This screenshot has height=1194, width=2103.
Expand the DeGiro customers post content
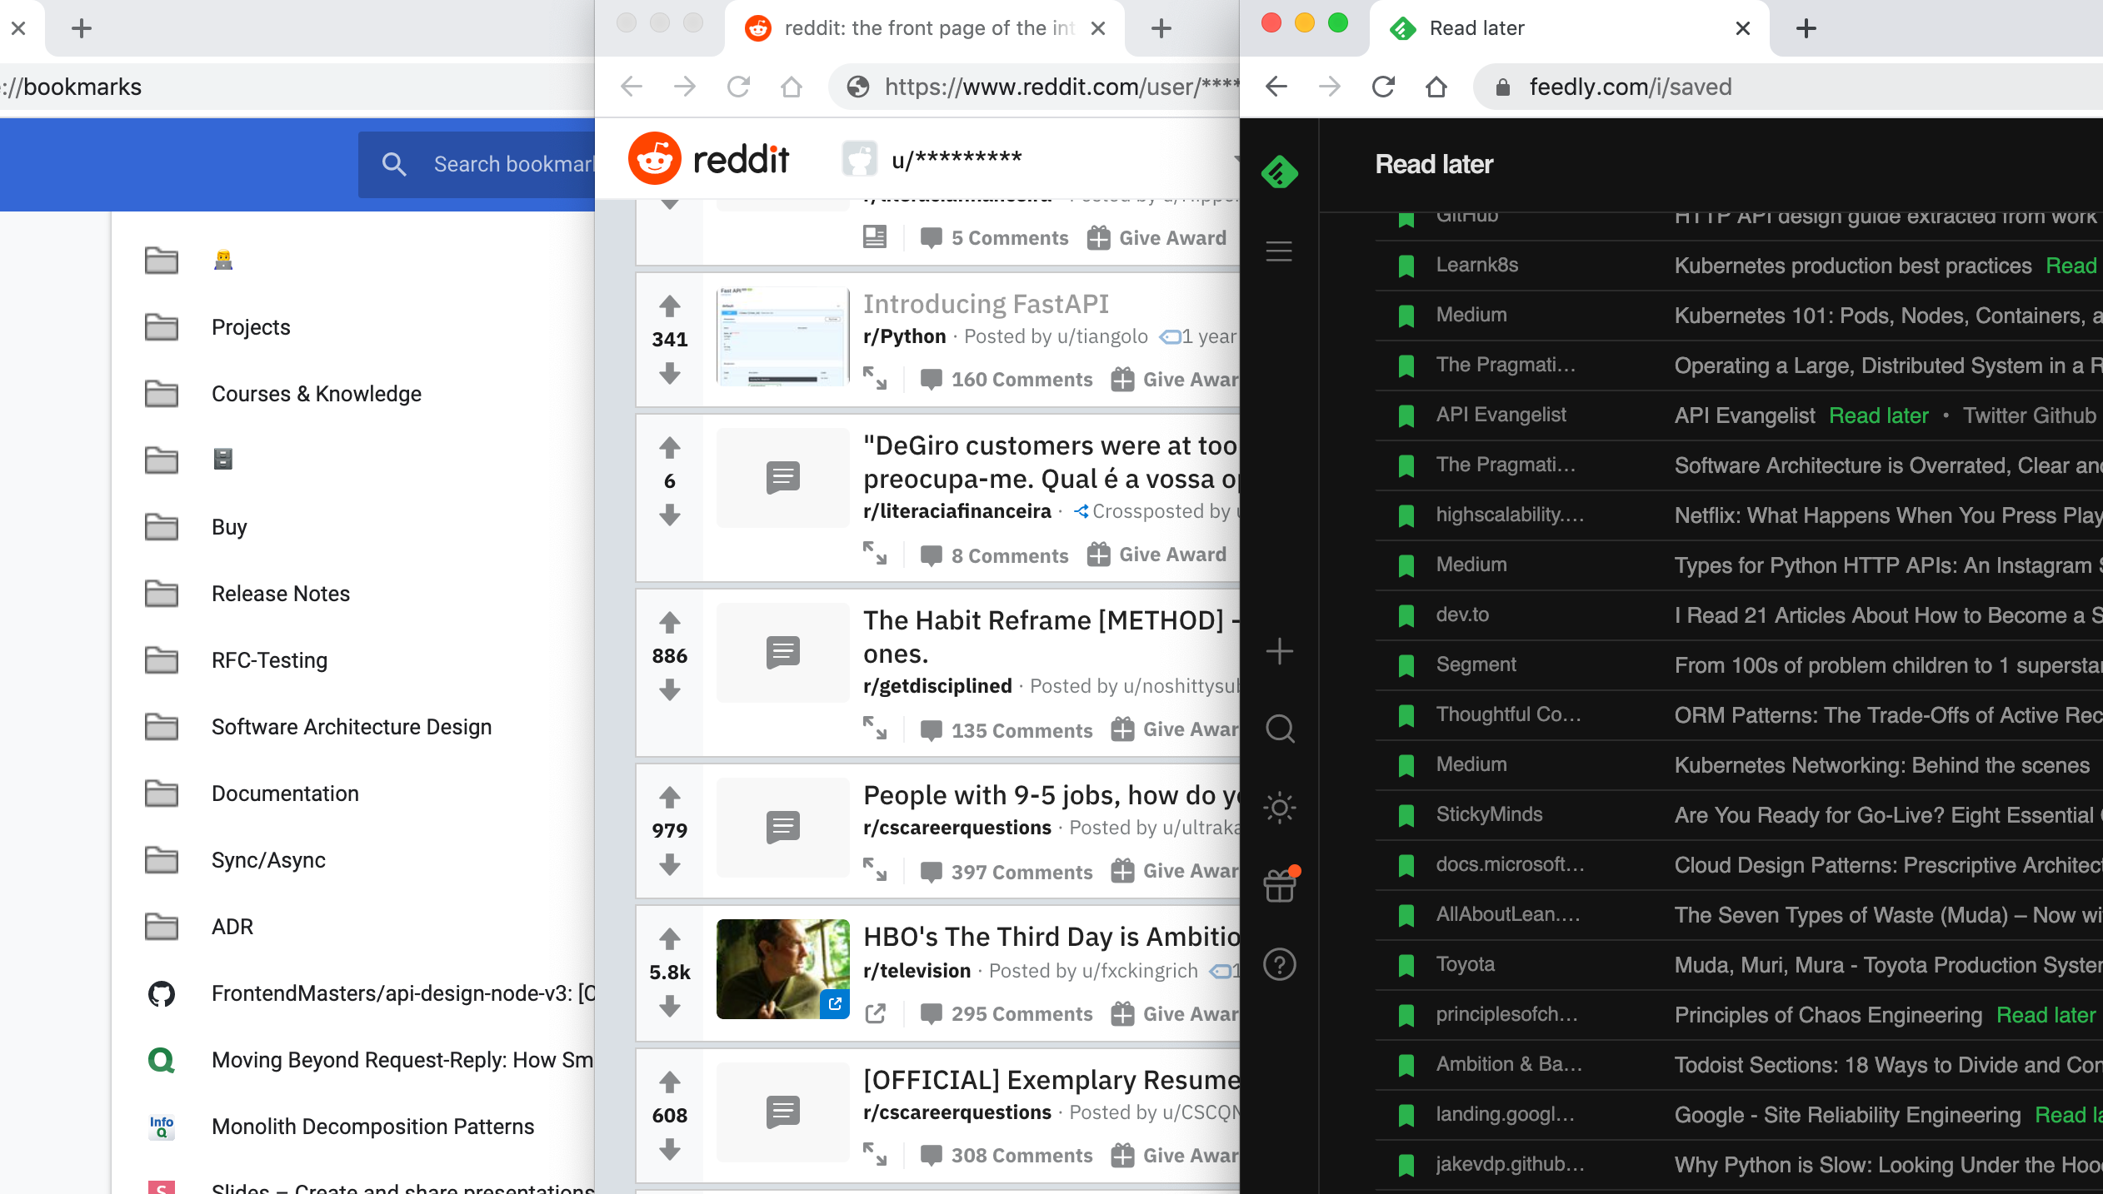click(x=875, y=554)
